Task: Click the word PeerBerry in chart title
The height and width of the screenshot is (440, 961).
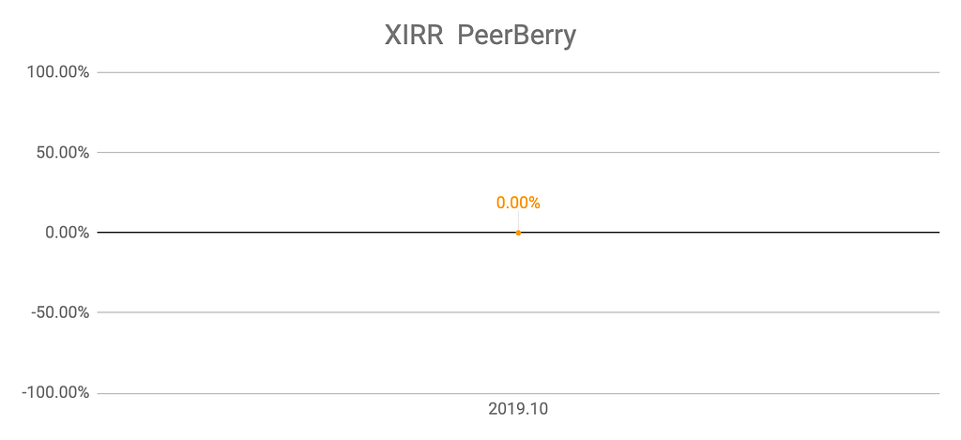Action: click(x=517, y=37)
